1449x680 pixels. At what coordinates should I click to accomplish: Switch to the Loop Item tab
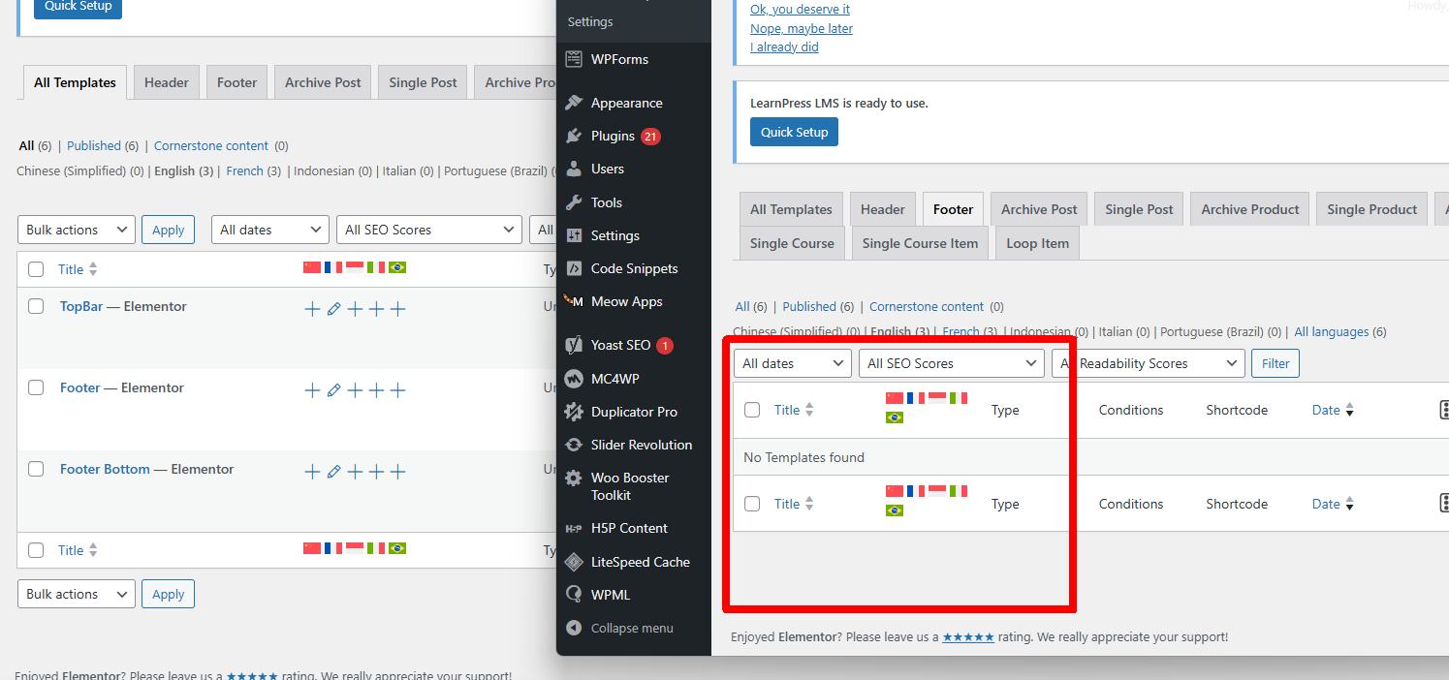[x=1037, y=243]
